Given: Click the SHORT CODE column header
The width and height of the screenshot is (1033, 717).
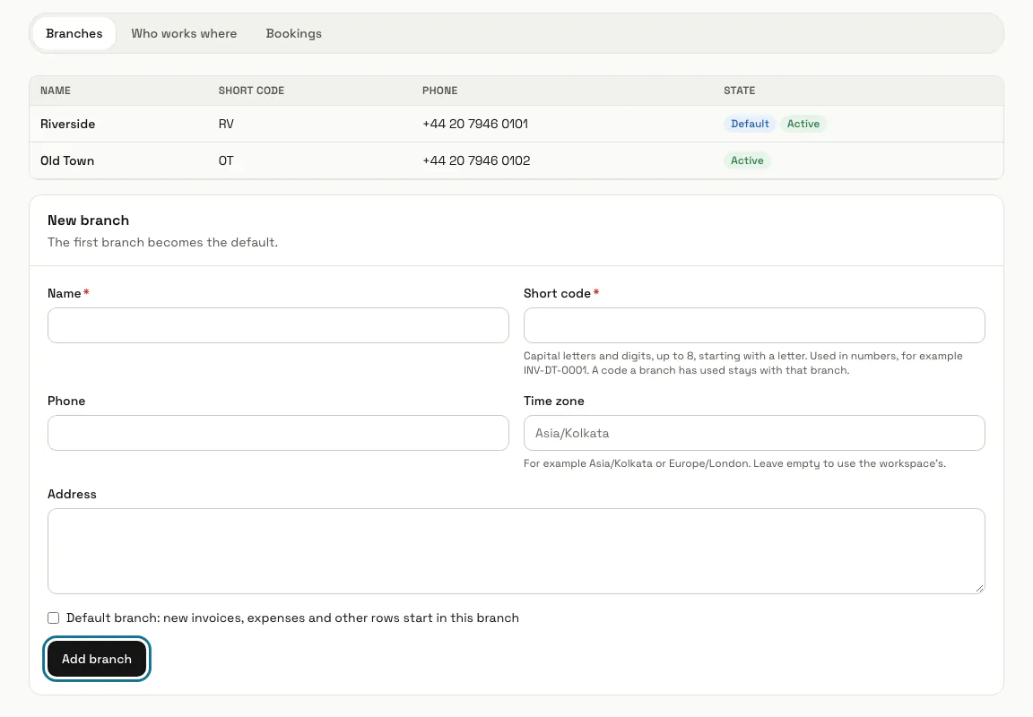Looking at the screenshot, I should click(x=251, y=91).
